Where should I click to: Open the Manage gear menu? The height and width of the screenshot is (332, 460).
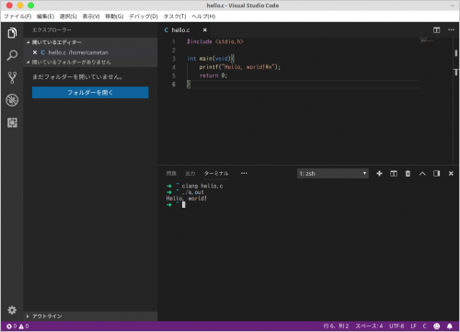[x=12, y=310]
